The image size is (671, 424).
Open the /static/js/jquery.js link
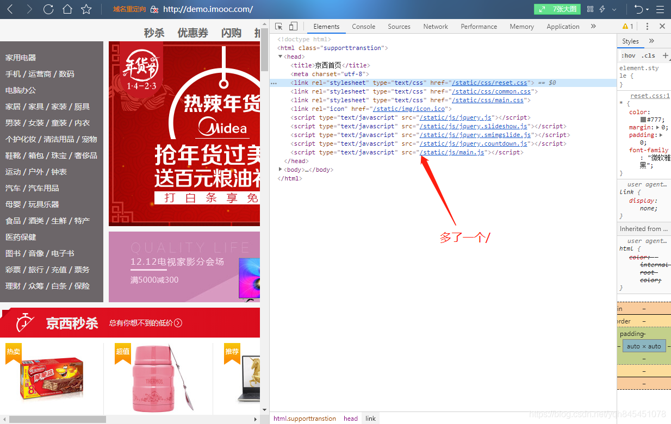456,117
